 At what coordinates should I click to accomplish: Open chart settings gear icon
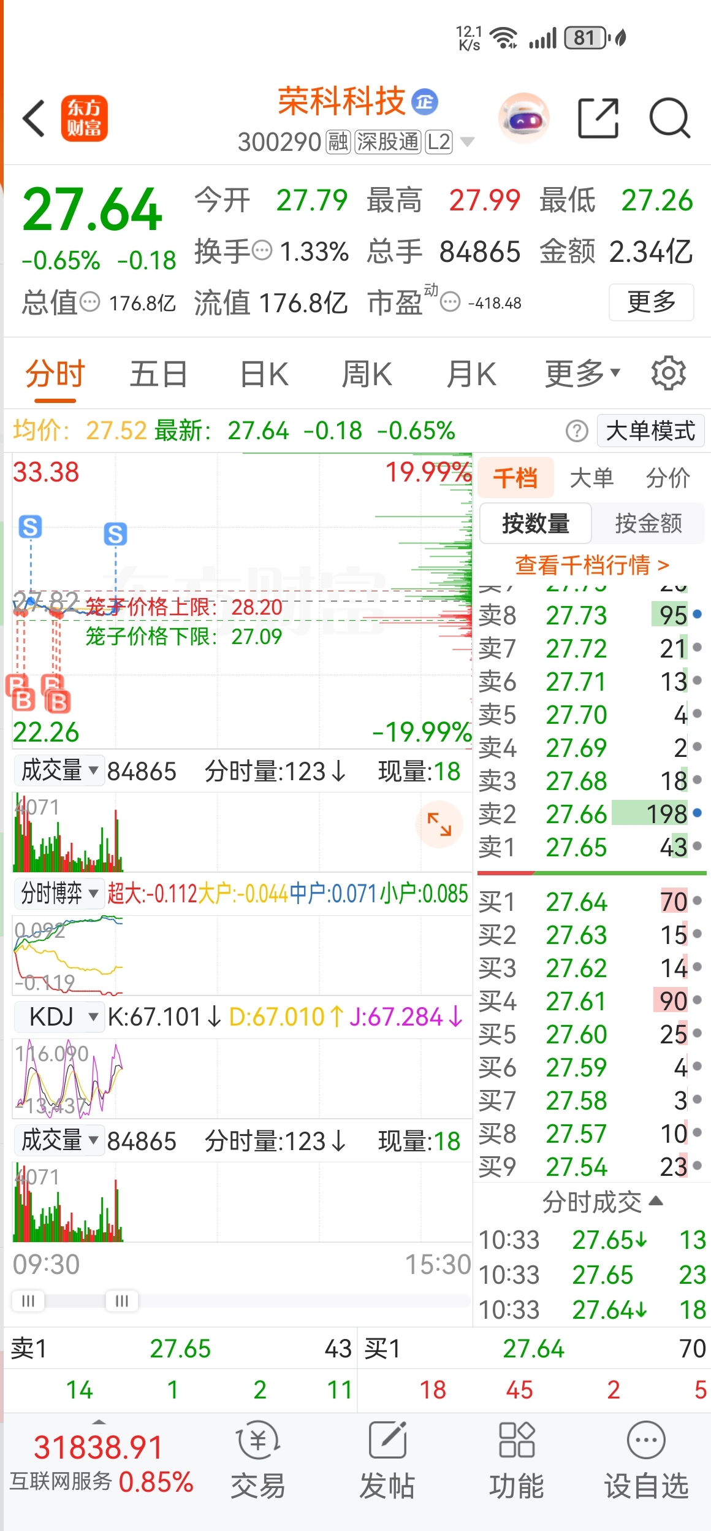pos(668,373)
